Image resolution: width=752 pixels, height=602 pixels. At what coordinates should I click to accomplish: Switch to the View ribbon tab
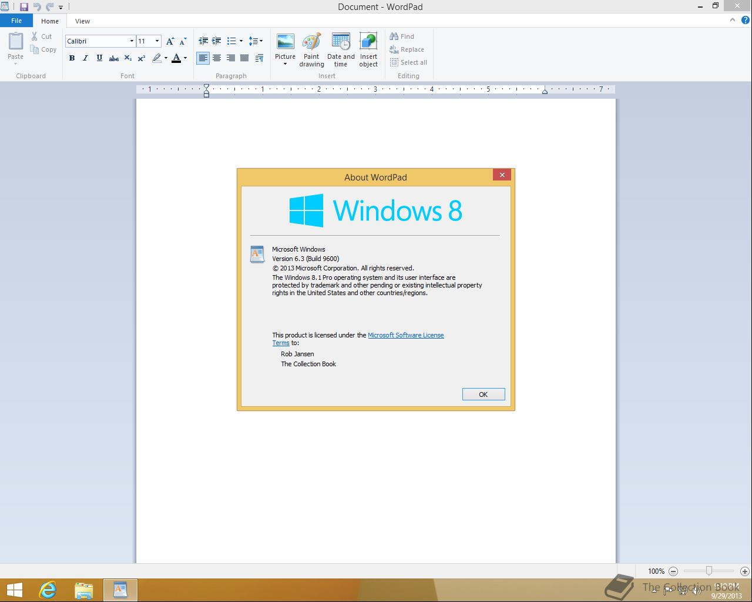coord(82,21)
